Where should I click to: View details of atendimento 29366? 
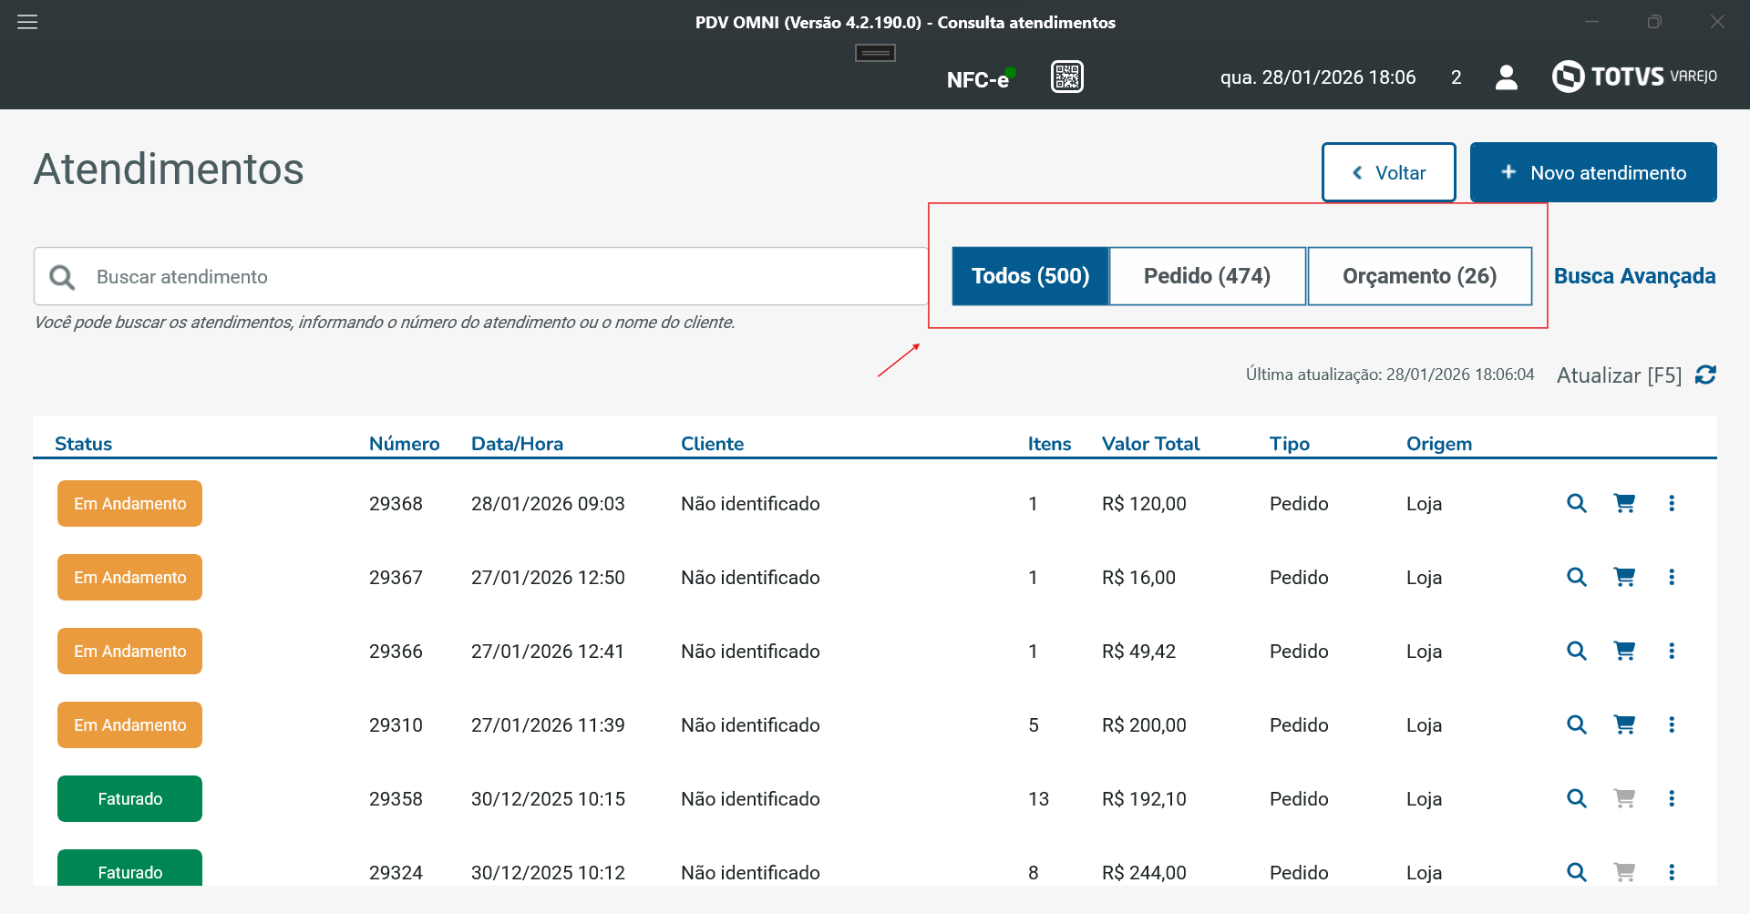tap(1576, 651)
